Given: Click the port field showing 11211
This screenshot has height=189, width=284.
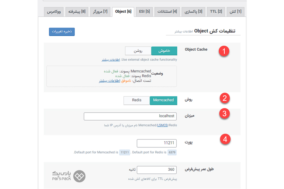Looking at the screenshot, I should point(157,143).
